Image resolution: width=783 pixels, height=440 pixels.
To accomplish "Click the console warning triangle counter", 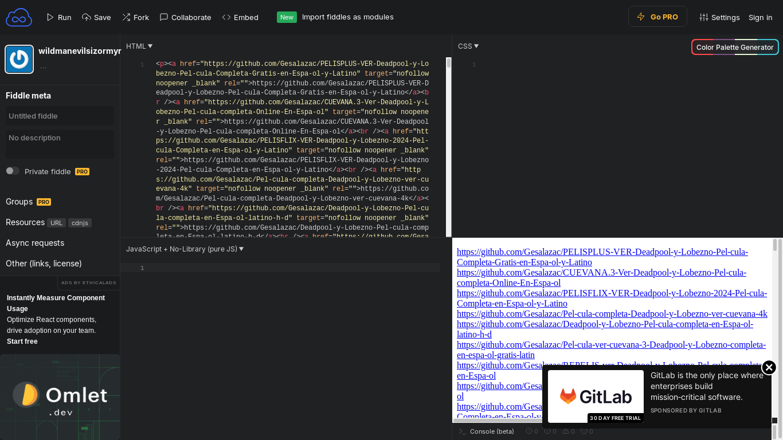I will point(568,431).
